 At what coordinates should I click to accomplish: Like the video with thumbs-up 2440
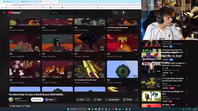pos(80,100)
